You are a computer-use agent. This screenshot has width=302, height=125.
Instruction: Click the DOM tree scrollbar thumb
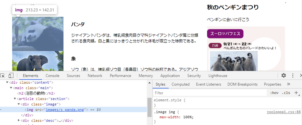tap(150, 107)
